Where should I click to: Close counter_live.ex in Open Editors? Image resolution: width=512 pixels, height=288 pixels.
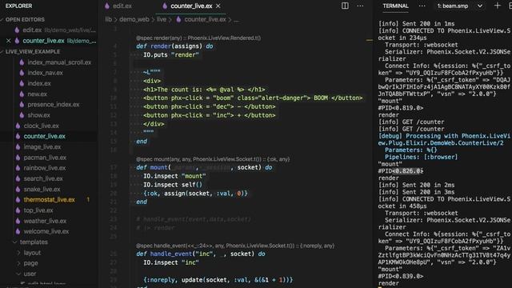click(x=9, y=41)
